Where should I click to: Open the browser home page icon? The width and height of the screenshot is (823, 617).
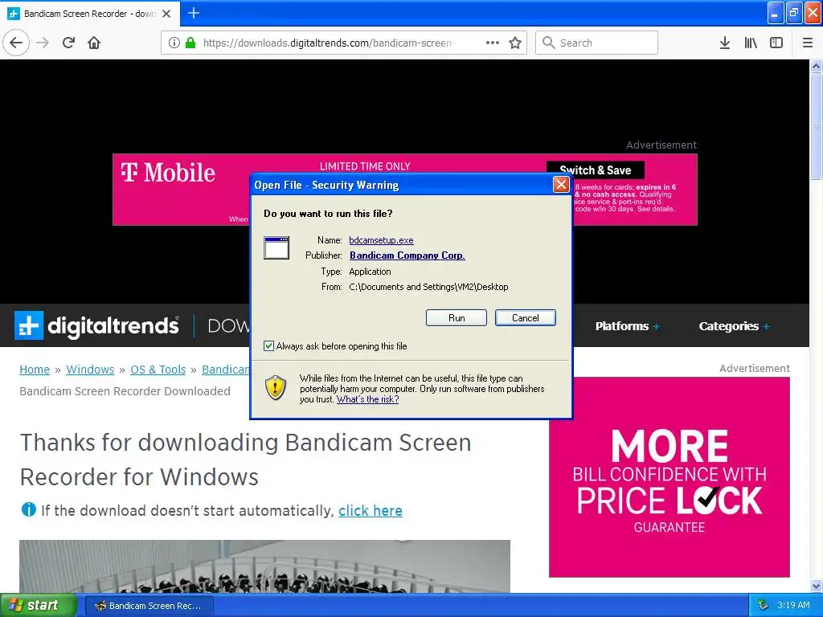click(x=94, y=43)
